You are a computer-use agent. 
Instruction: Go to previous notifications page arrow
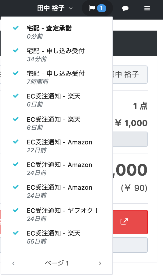click(13, 263)
